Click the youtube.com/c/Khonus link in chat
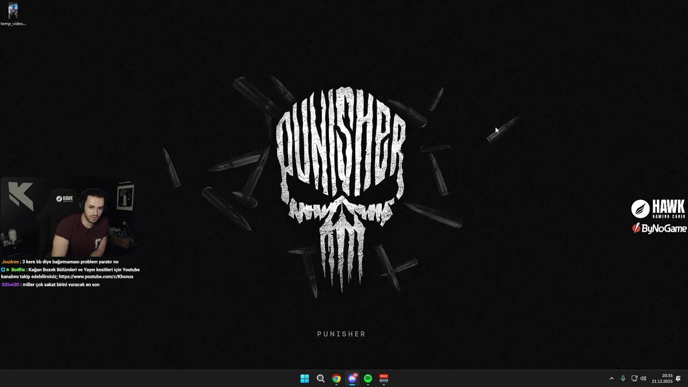This screenshot has height=387, width=688. 96,276
